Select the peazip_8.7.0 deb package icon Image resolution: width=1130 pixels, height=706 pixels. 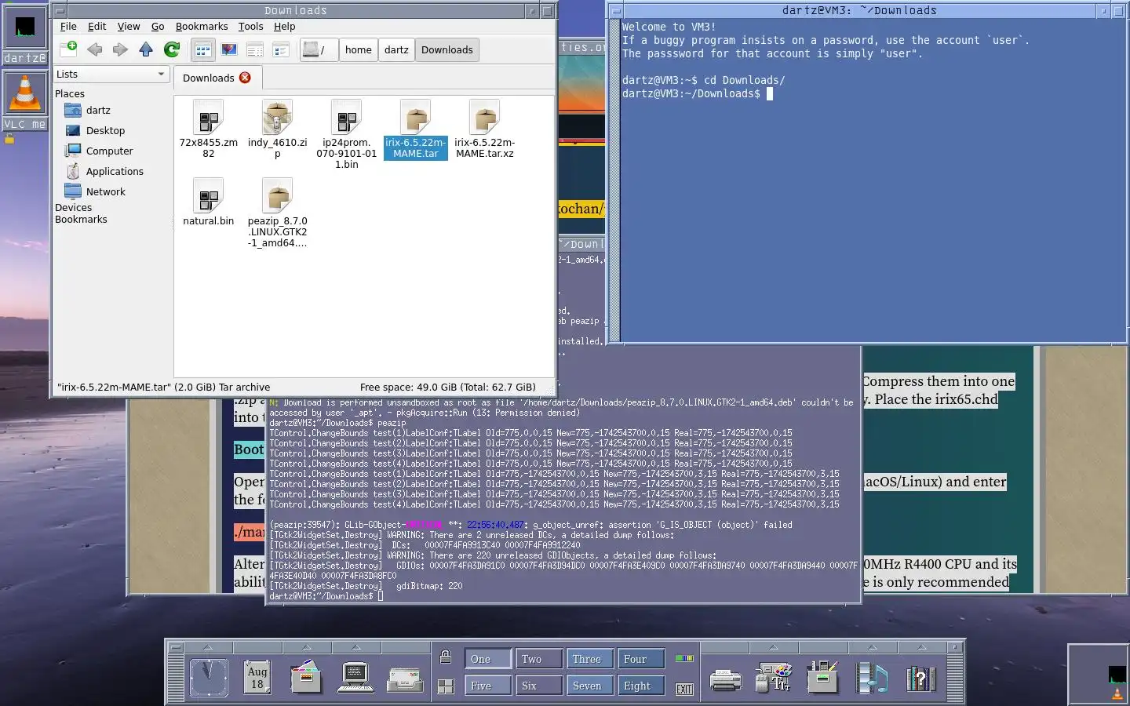tap(277, 196)
